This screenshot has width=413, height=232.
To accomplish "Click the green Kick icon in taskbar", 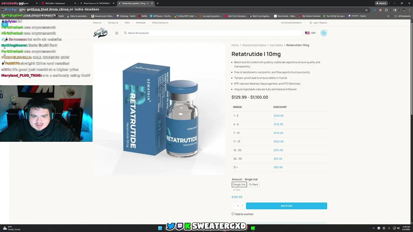I will (253, 228).
